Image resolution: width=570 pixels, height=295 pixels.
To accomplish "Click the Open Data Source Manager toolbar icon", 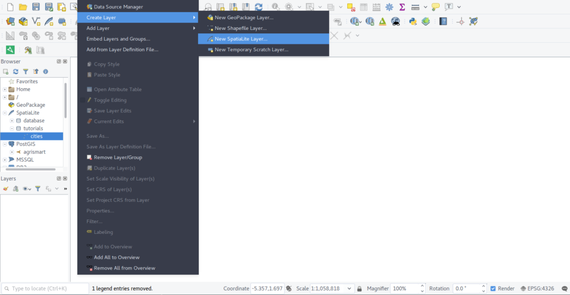I will pyautogui.click(x=10, y=22).
